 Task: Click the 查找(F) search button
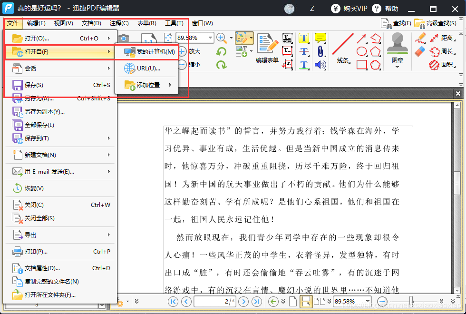396,23
